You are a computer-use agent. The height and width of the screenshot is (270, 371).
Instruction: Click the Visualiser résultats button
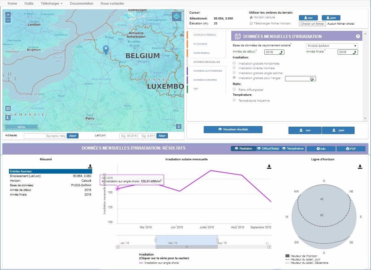pos(233,129)
